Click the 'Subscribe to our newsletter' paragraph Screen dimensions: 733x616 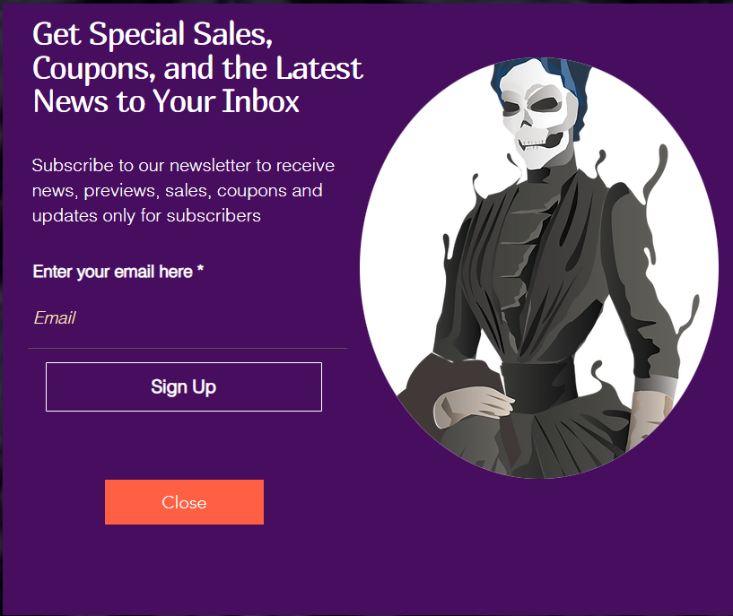click(x=183, y=191)
